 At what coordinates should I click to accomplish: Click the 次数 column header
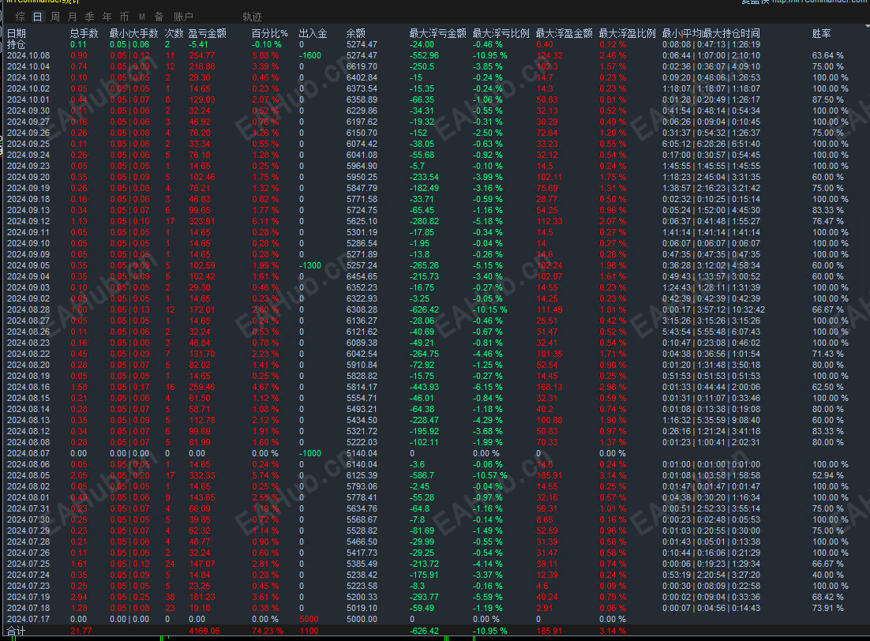point(174,33)
